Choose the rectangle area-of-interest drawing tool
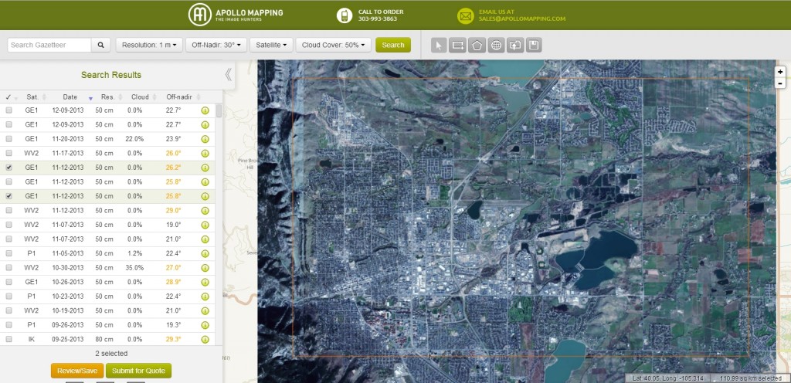The height and width of the screenshot is (383, 791). [457, 46]
